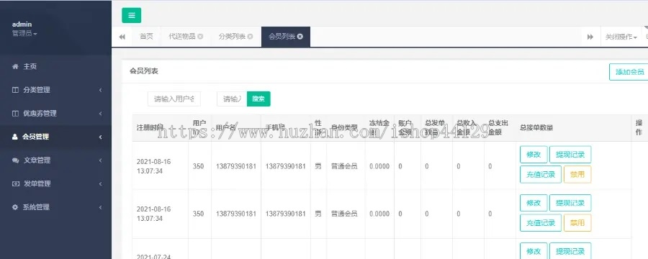Click the second row's 普通会员 cell
648x259 pixels.
click(344, 214)
